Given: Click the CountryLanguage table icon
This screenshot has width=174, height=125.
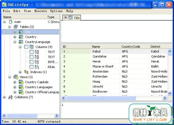Looking at the screenshot, I should 21,42.
